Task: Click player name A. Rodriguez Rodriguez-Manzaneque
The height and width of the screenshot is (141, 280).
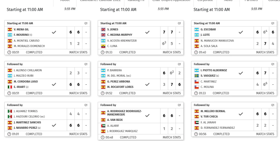Action: tap(124, 113)
